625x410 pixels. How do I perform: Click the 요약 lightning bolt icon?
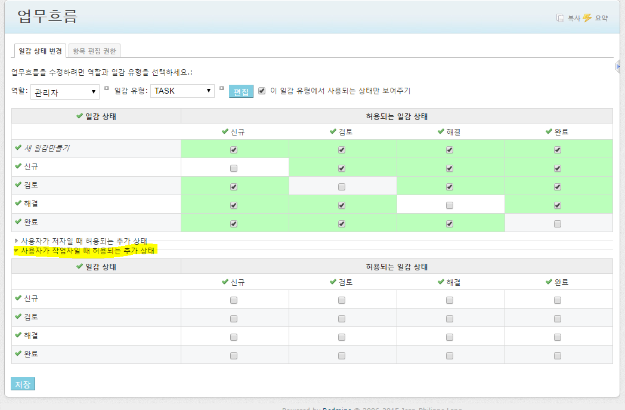pos(587,18)
